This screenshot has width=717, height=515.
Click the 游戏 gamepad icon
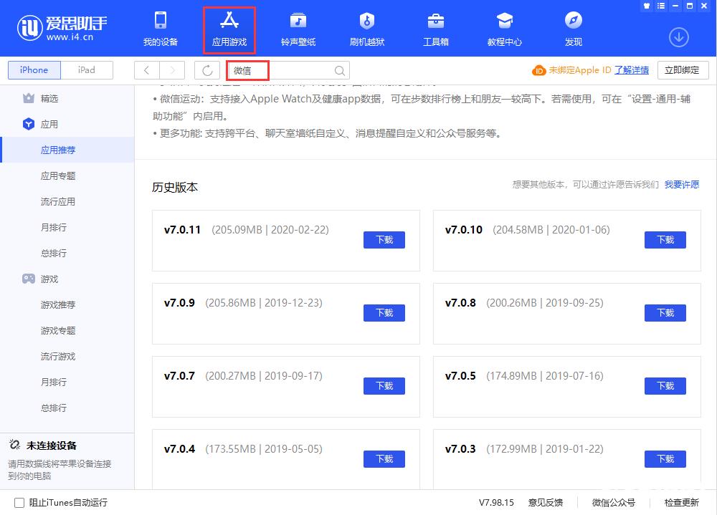point(29,279)
